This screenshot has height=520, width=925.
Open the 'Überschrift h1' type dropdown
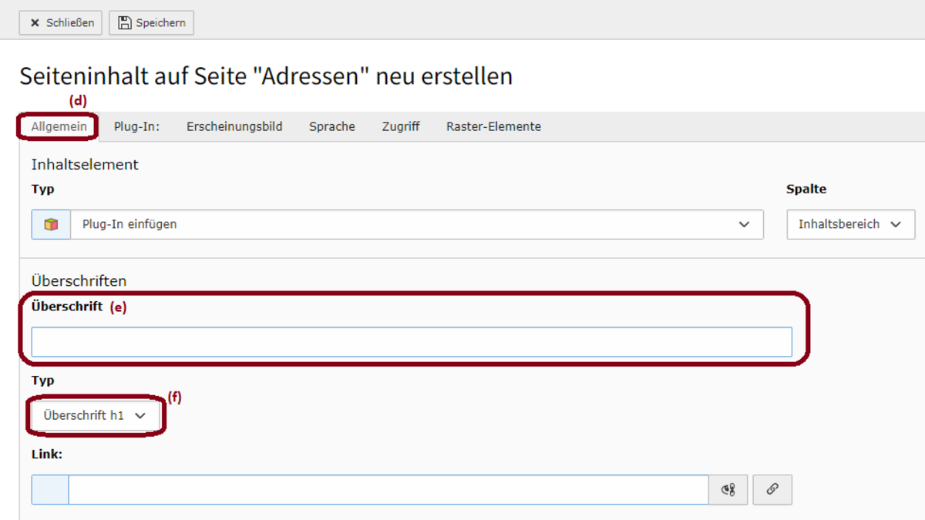(x=95, y=415)
